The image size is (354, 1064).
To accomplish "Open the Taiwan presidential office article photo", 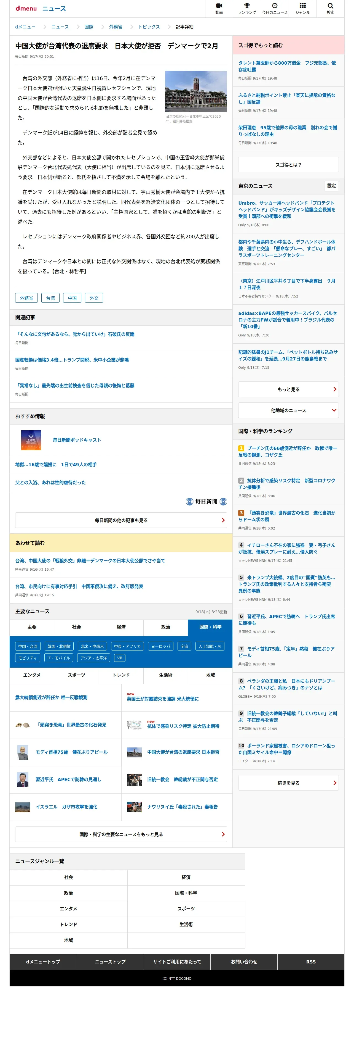I will click(x=196, y=91).
